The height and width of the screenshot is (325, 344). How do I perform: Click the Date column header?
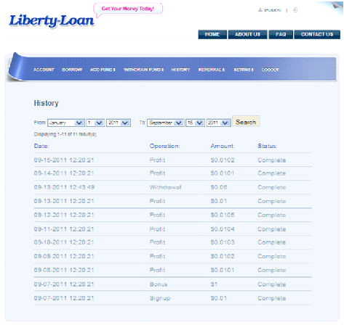coord(41,146)
